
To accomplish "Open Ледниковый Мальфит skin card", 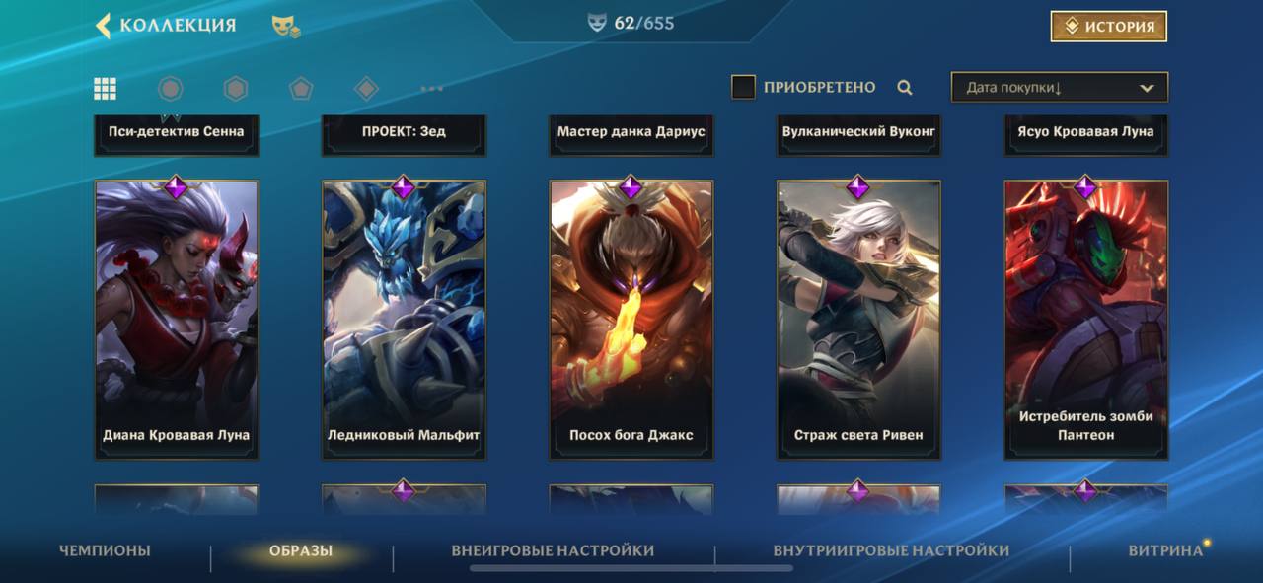I will tap(404, 320).
